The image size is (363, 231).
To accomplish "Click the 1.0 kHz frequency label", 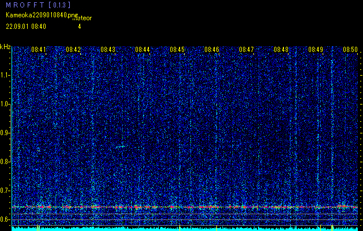I will [x=5, y=105].
